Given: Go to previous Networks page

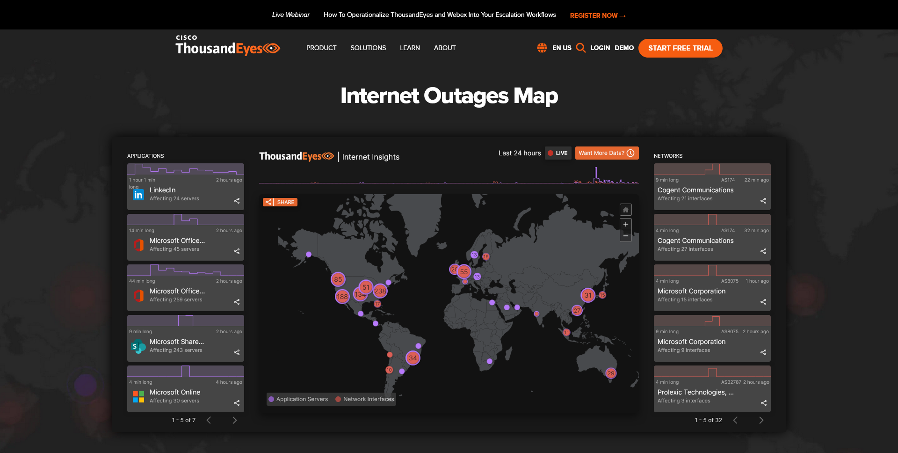Looking at the screenshot, I should pyautogui.click(x=735, y=420).
